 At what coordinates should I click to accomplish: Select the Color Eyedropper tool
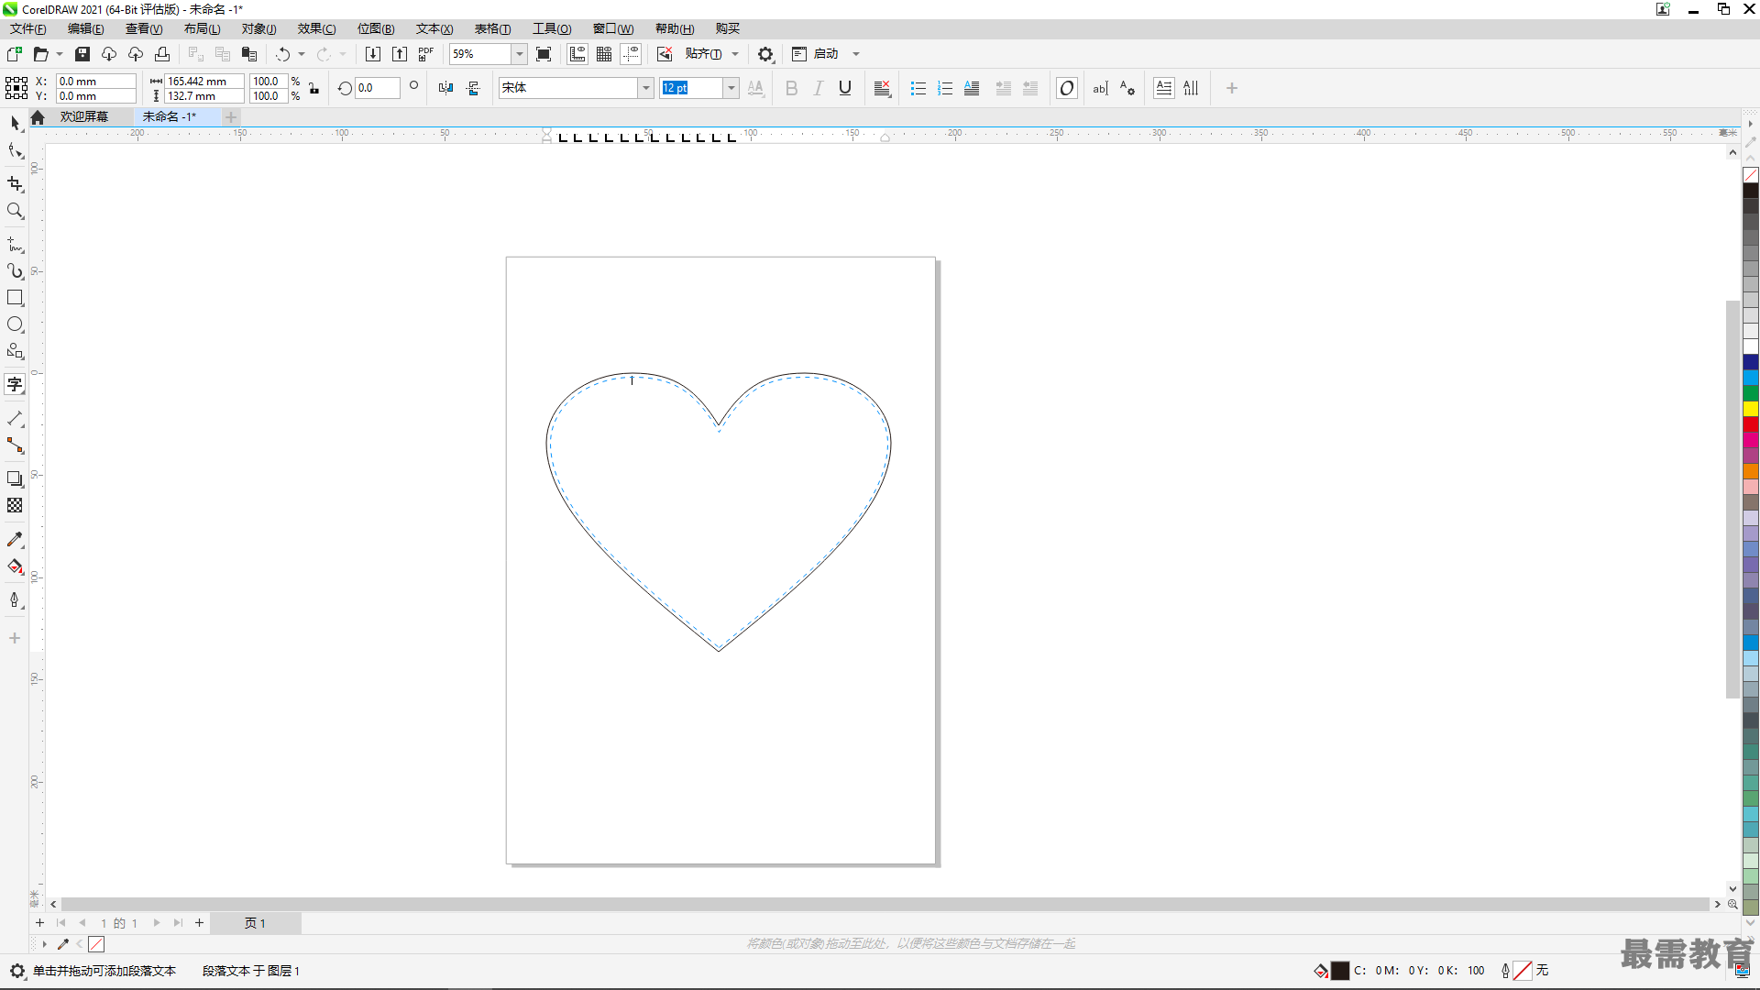pos(15,540)
